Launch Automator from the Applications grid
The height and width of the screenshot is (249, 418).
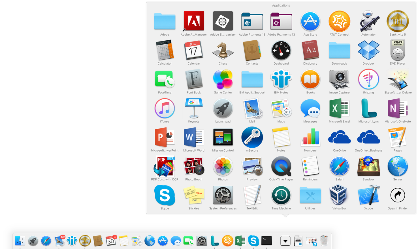tap(368, 21)
